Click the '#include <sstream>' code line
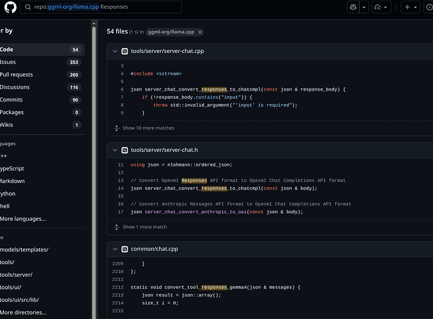The height and width of the screenshot is (319, 433). 156,73
